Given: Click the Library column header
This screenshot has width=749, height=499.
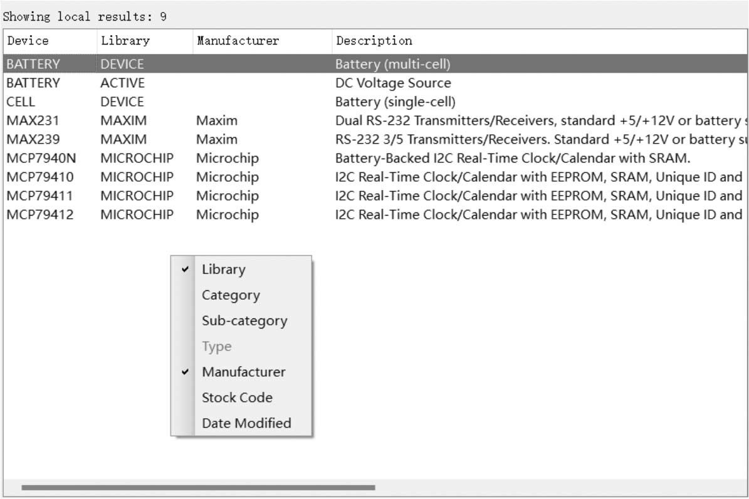Looking at the screenshot, I should coord(125,41).
